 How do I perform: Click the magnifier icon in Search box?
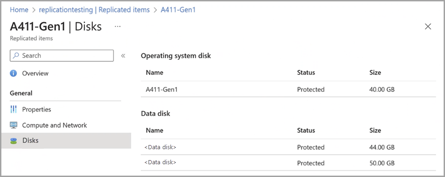(x=16, y=56)
